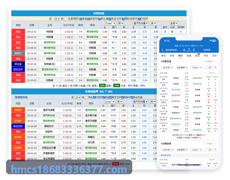Tap the back arrow in the phone header
Viewport: 230px width, 180px height.
pyautogui.click(x=162, y=50)
